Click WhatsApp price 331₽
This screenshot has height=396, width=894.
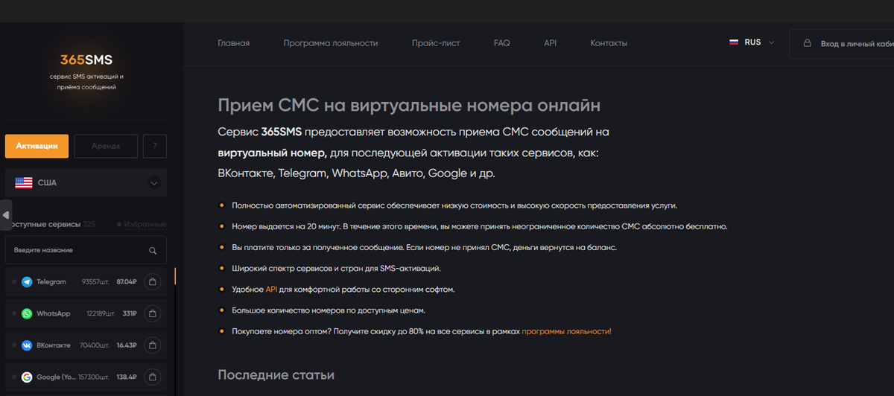click(x=130, y=314)
